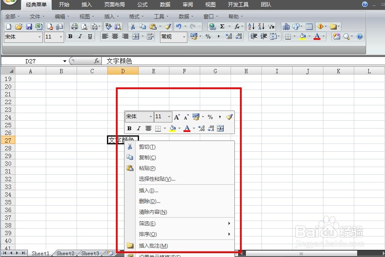Click the horizontal scrollbar thumb at bottom
Viewport: 385px width, 257px height.
pyautogui.click(x=301, y=254)
